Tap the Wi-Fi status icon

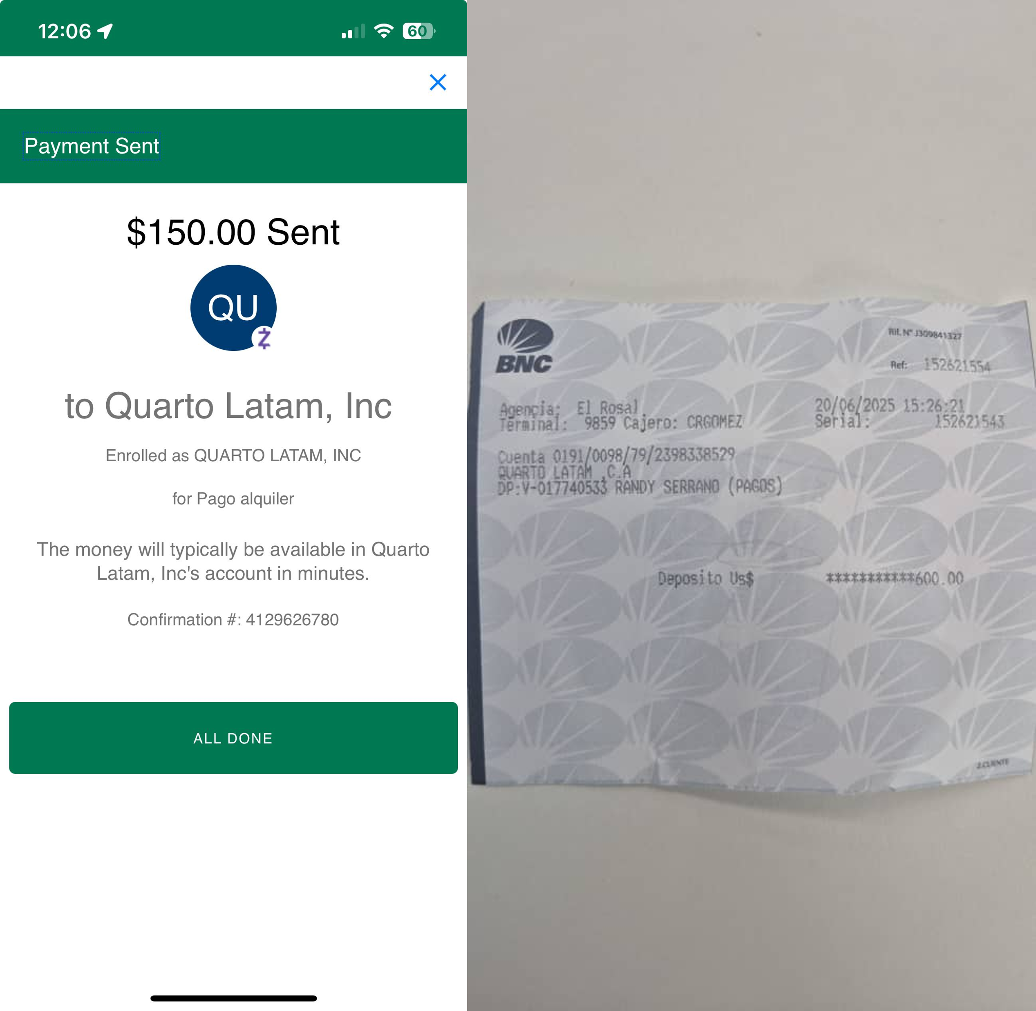tap(384, 31)
